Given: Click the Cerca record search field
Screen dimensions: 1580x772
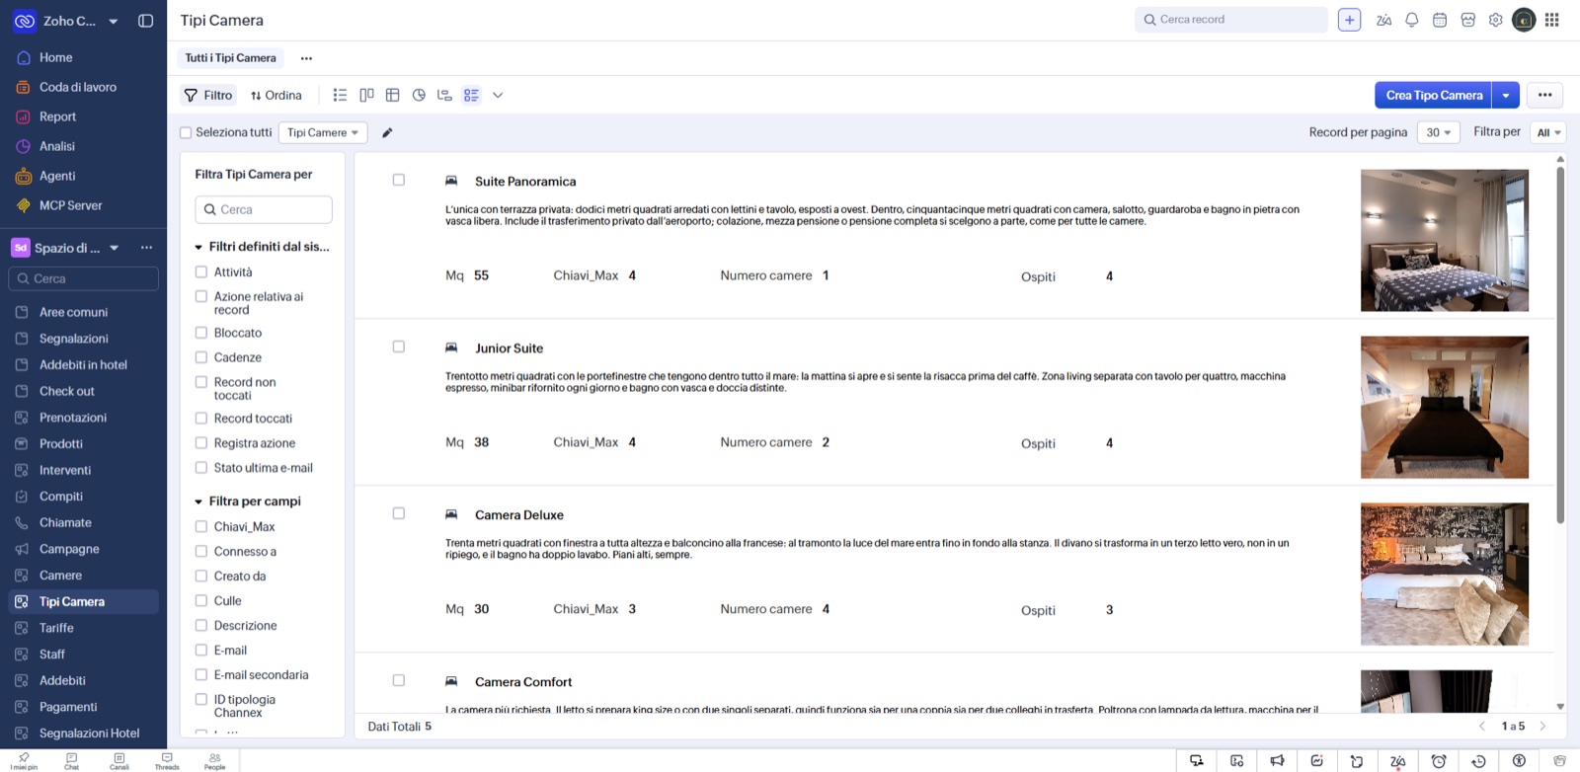Looking at the screenshot, I should [1231, 20].
